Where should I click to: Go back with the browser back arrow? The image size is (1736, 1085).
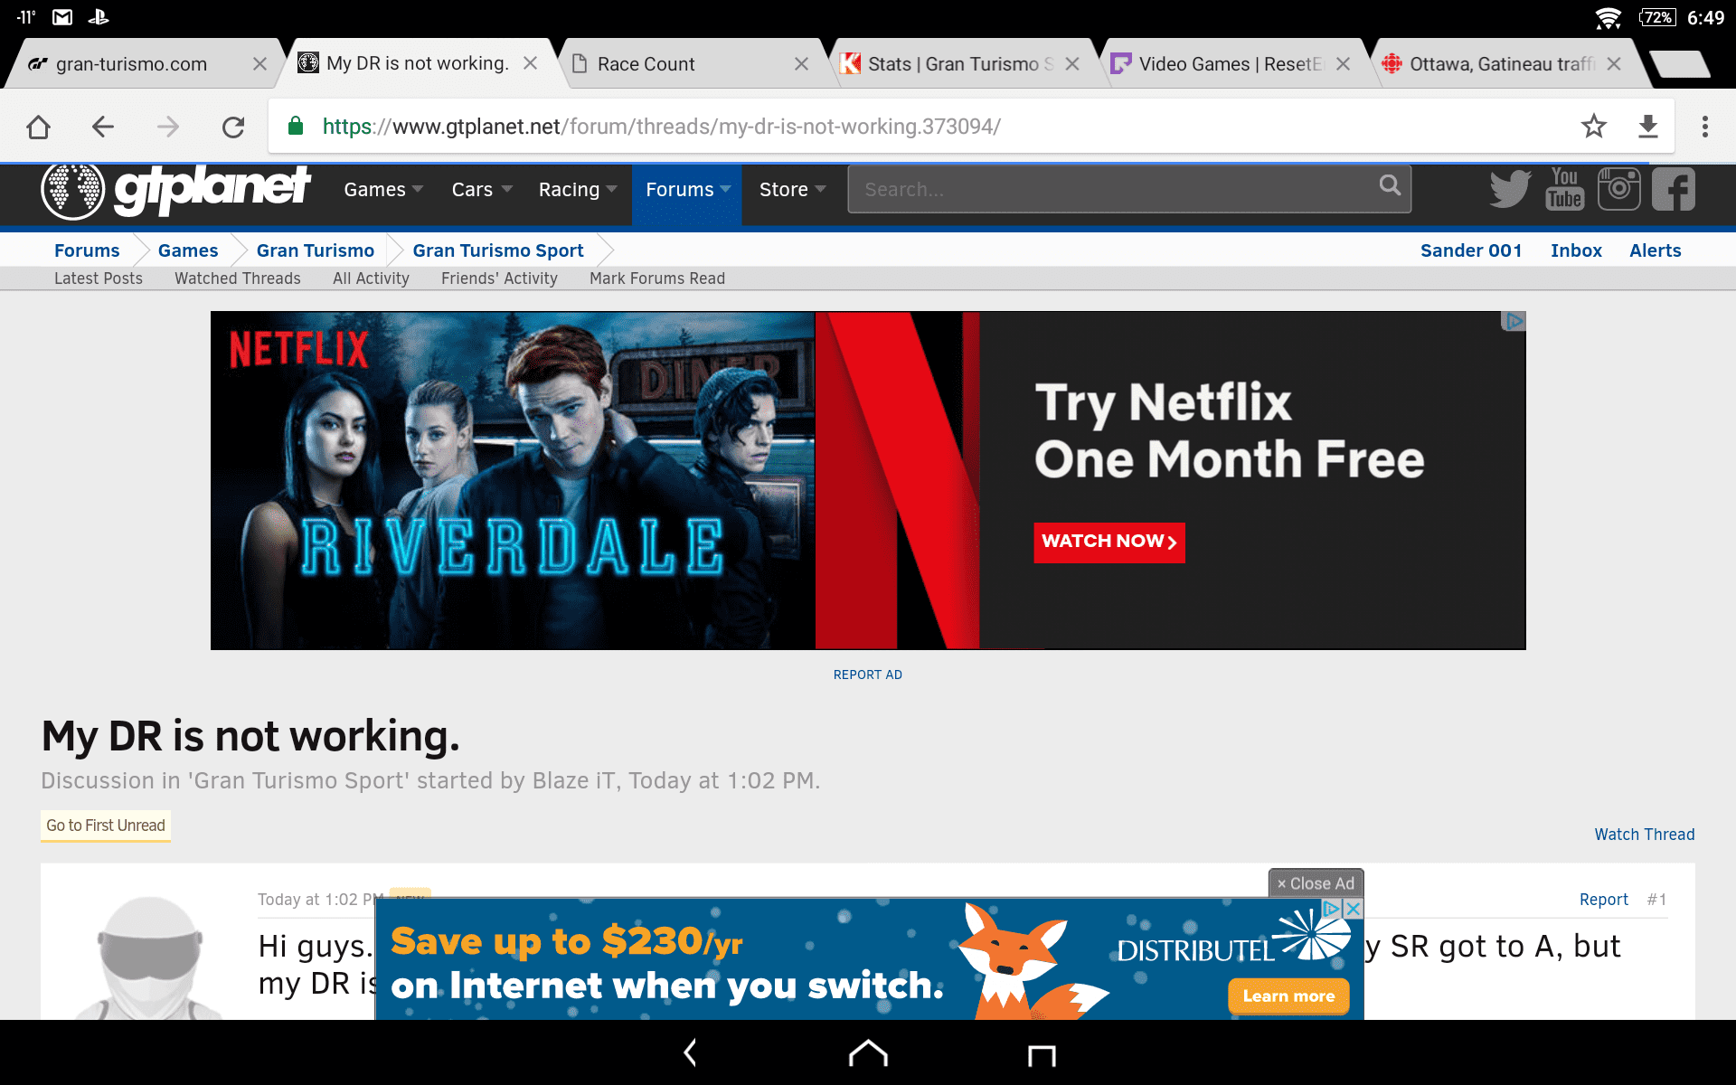click(x=103, y=127)
